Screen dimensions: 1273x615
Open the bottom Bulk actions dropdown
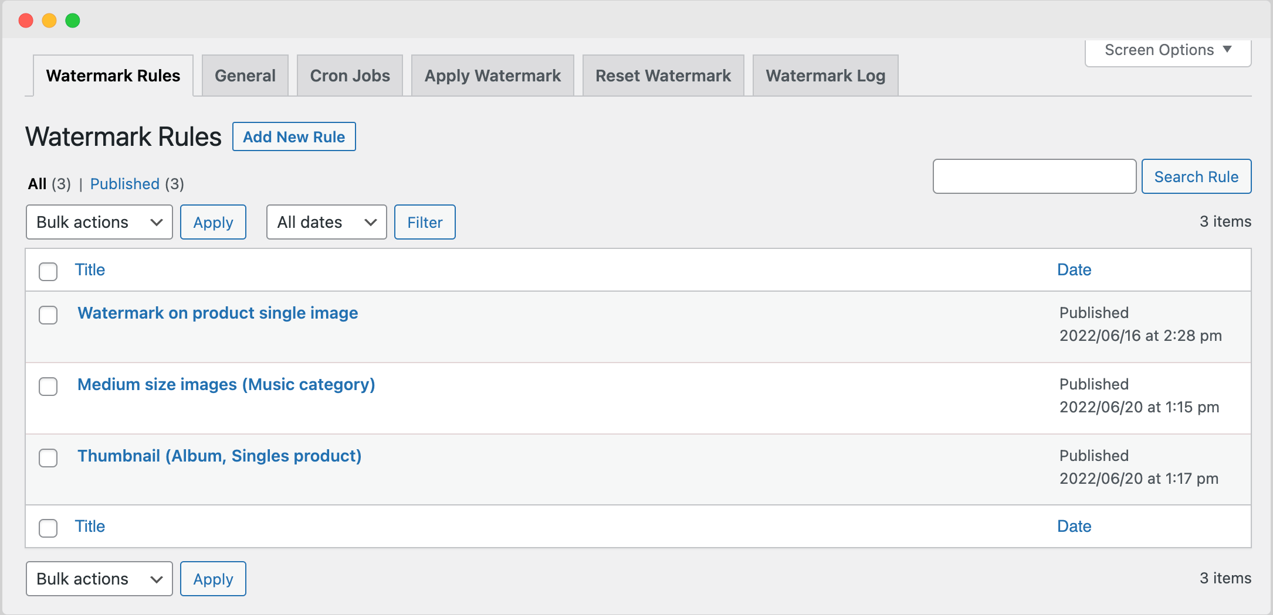point(99,579)
